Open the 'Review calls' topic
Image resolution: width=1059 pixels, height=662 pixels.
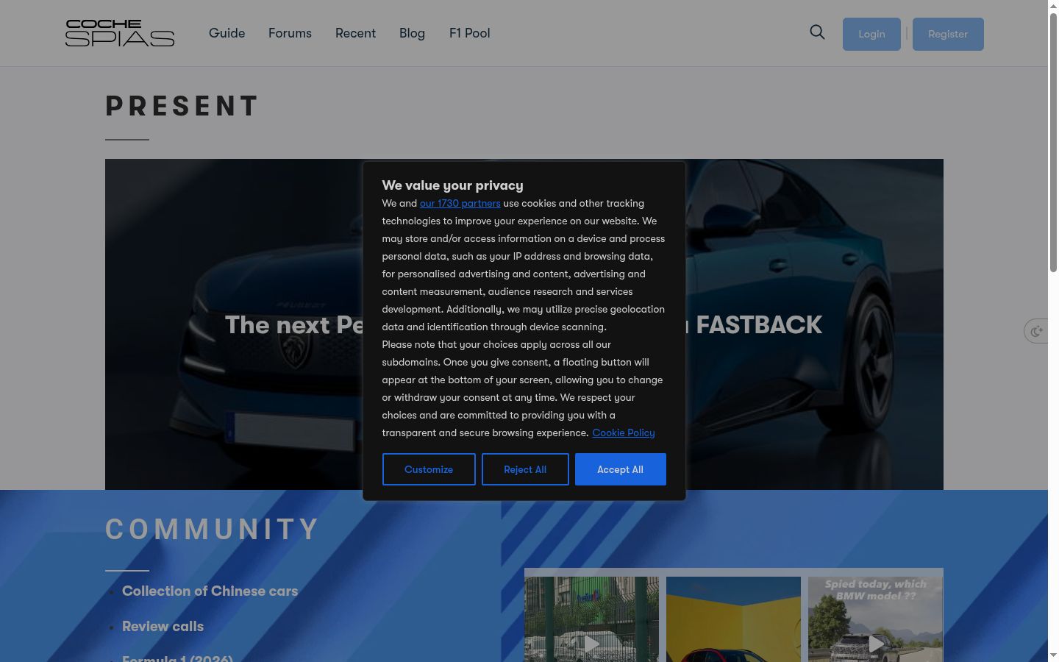[x=163, y=627]
